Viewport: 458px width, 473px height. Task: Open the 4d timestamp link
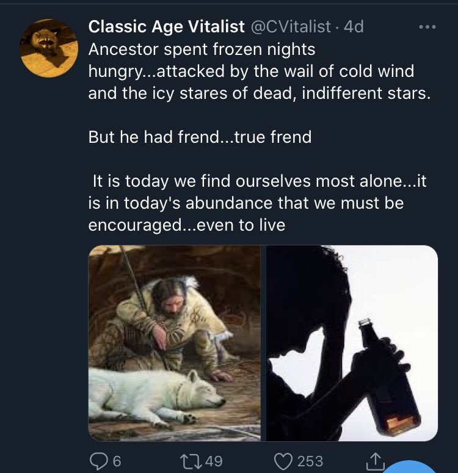pos(354,26)
